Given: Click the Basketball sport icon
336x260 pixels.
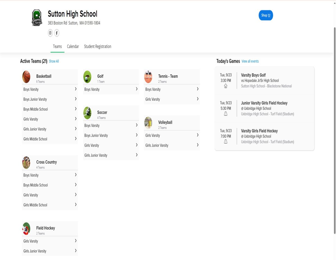Looking at the screenshot, I should click(x=26, y=77).
